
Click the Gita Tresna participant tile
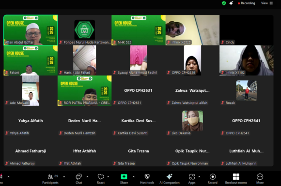click(x=139, y=151)
